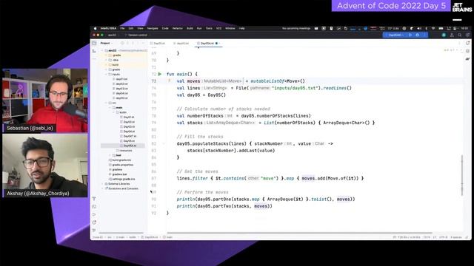
Task: Click select opened file icon in Project panel
Action: (122, 43)
